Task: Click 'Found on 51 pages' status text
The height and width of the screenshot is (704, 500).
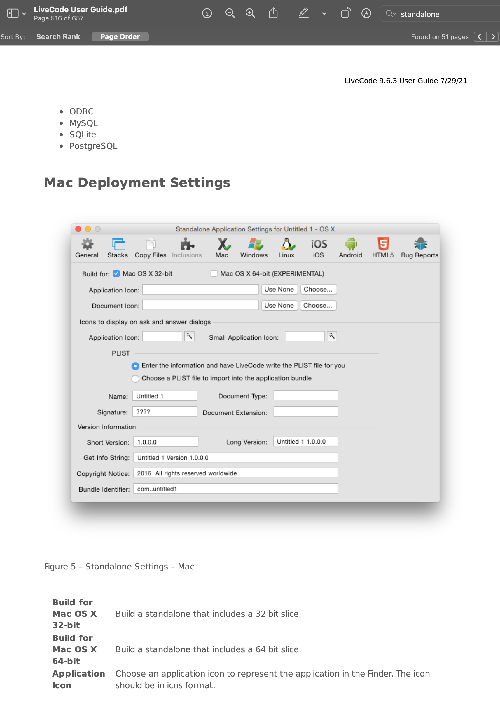Action: click(x=440, y=37)
